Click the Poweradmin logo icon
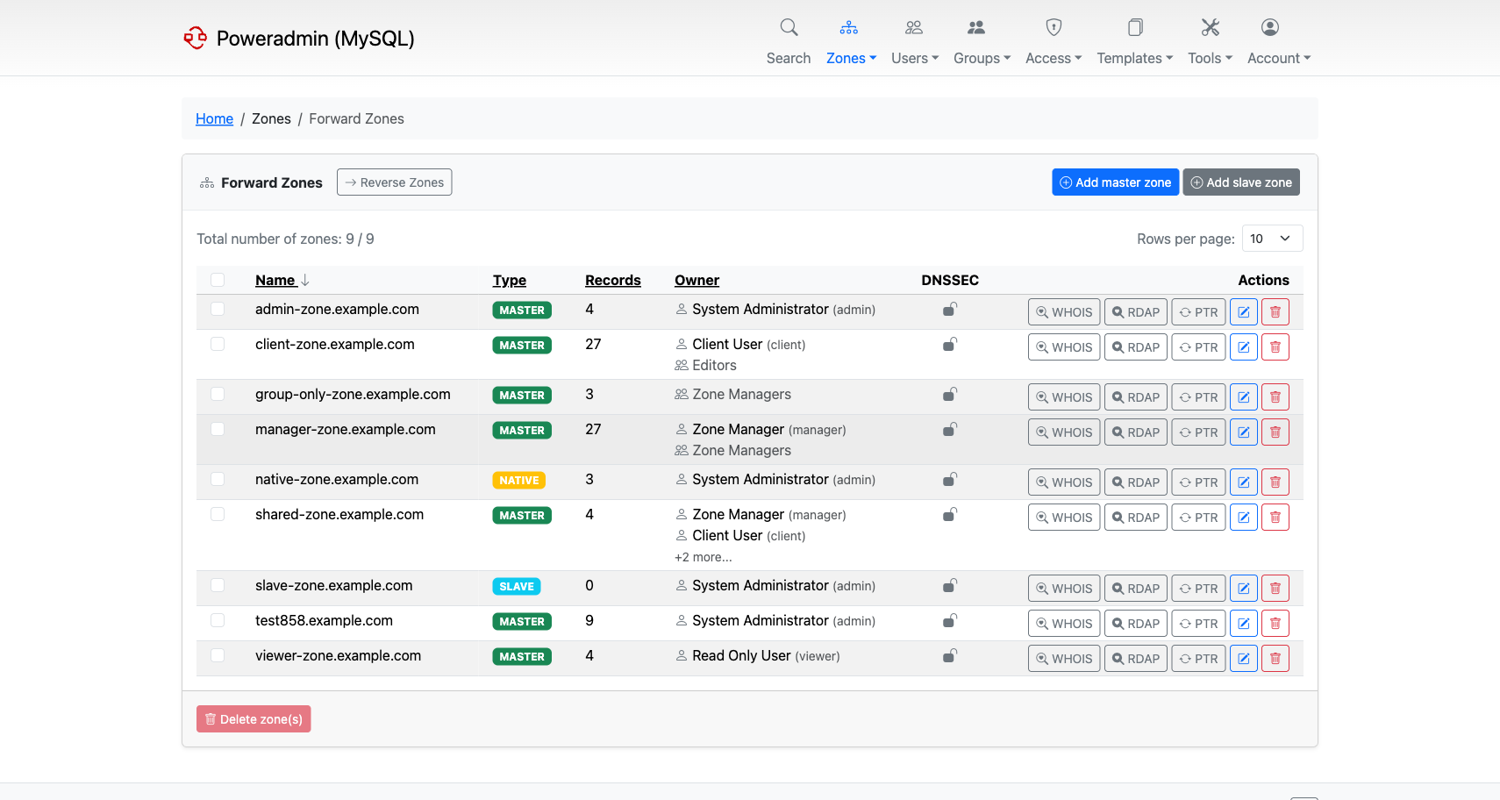Screen dimensions: 1500x800 pyautogui.click(x=195, y=38)
